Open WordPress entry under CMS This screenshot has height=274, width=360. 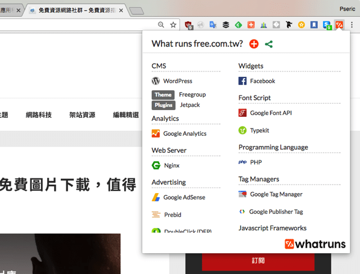coord(177,81)
